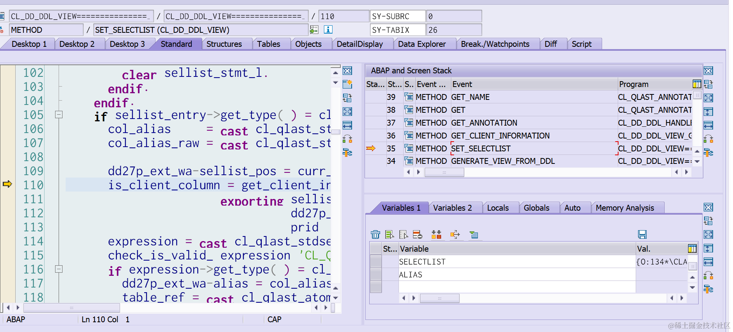This screenshot has width=733, height=332.
Task: Click full screen icon beside source code
Action: pyautogui.click(x=347, y=112)
